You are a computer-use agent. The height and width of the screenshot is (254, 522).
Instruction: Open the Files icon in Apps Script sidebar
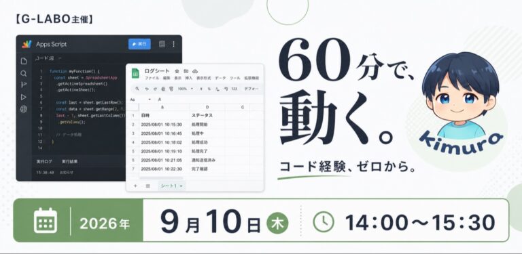(x=24, y=61)
